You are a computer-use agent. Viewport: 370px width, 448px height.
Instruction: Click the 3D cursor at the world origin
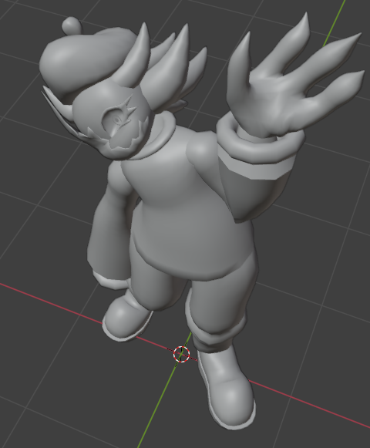click(181, 354)
